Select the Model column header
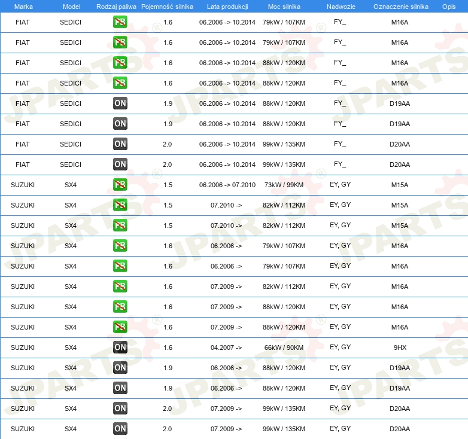 click(x=71, y=7)
